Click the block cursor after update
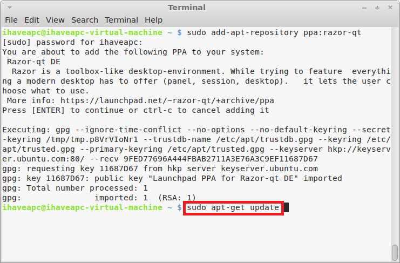400x263 pixels. [x=286, y=207]
